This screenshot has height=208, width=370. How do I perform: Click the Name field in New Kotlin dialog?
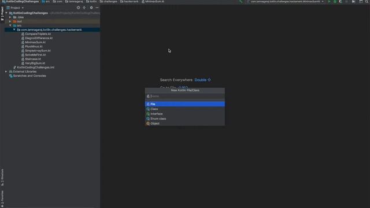point(185,96)
